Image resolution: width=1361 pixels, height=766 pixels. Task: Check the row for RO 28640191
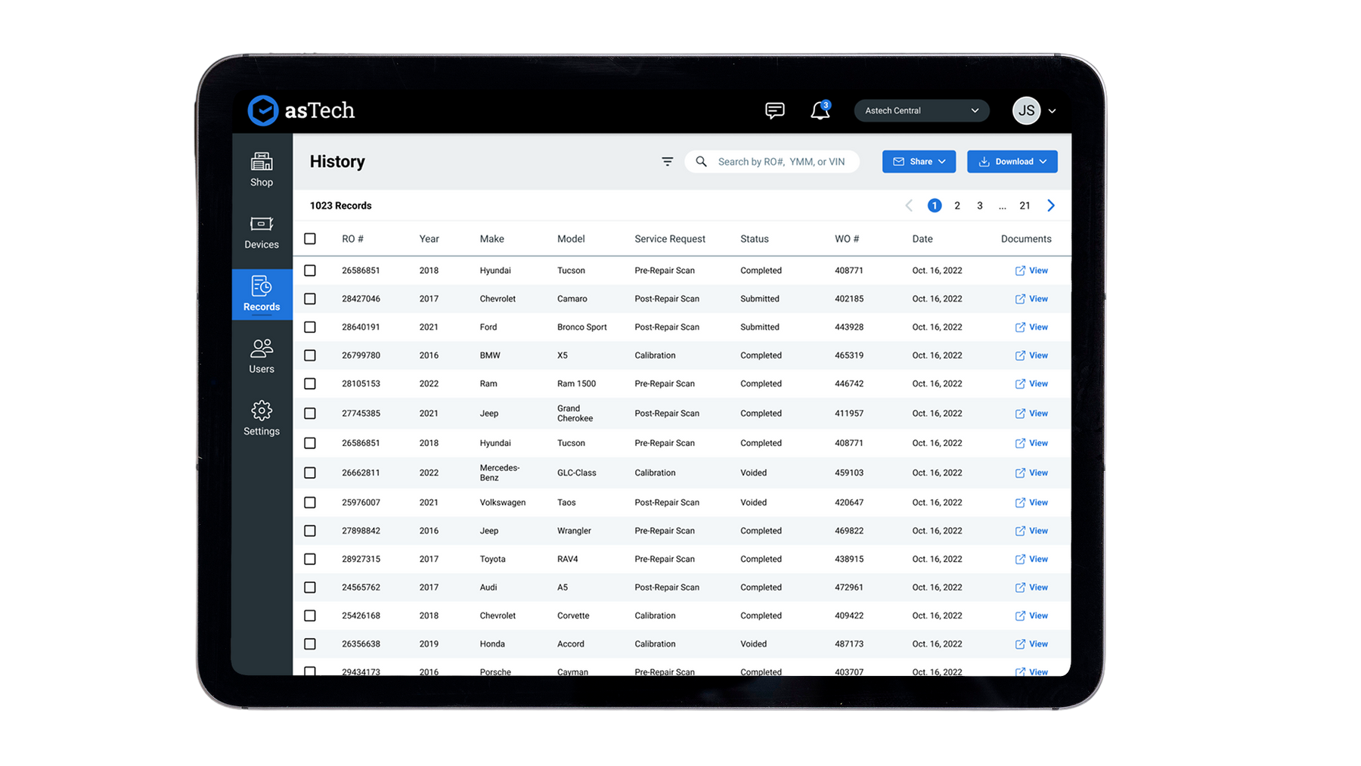pos(310,327)
